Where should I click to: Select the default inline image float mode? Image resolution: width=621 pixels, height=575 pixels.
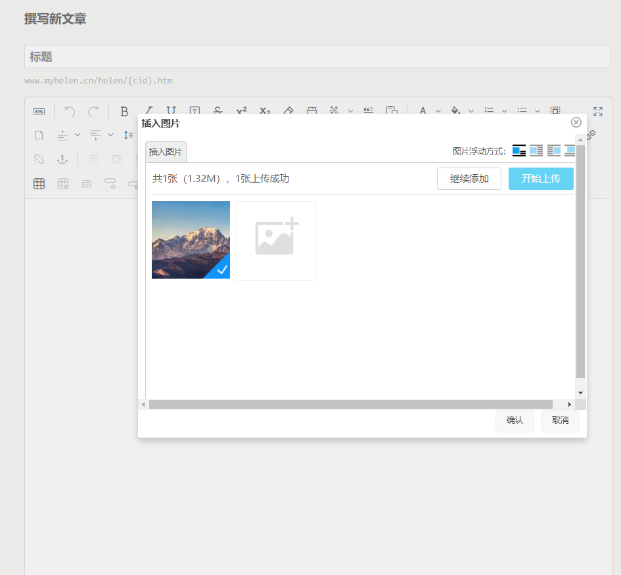(518, 151)
